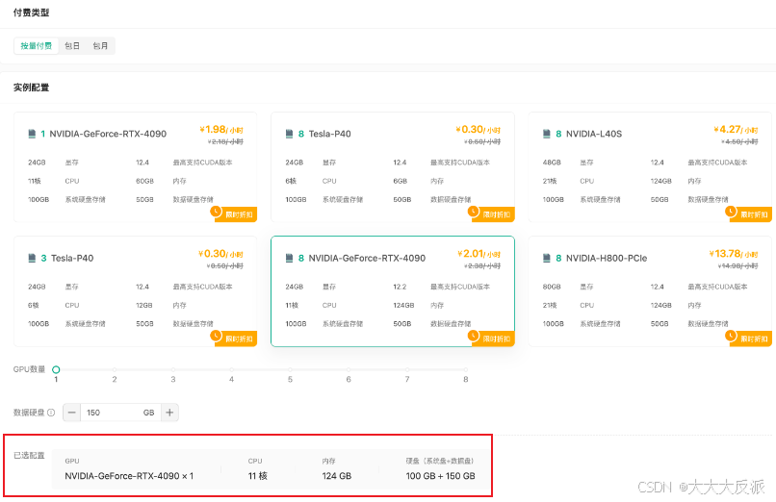
Task: Click the server icon on NVIDIA-H800-PCIe card
Action: coord(546,258)
